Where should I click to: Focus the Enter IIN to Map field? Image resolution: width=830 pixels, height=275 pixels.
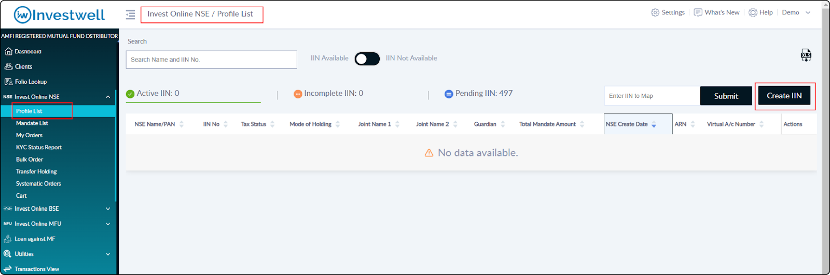[652, 96]
